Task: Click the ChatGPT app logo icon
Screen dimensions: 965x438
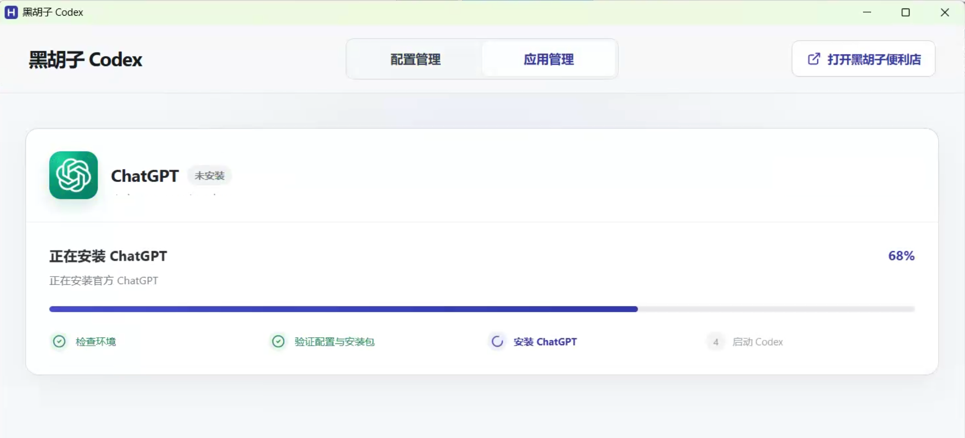Action: pyautogui.click(x=73, y=175)
